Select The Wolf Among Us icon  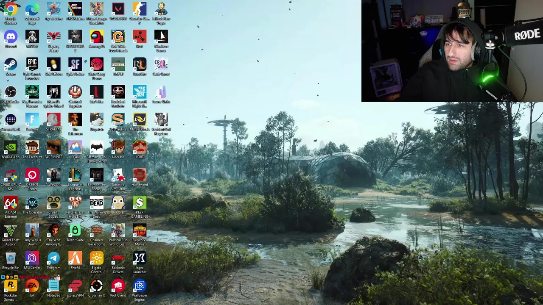click(53, 230)
